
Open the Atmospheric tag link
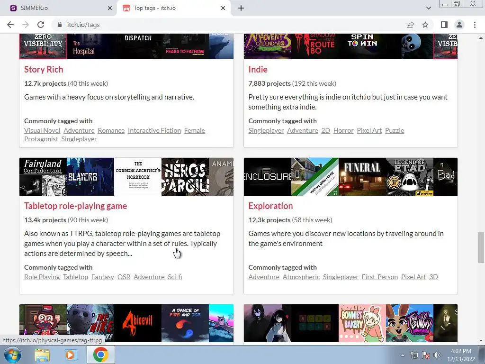(301, 277)
